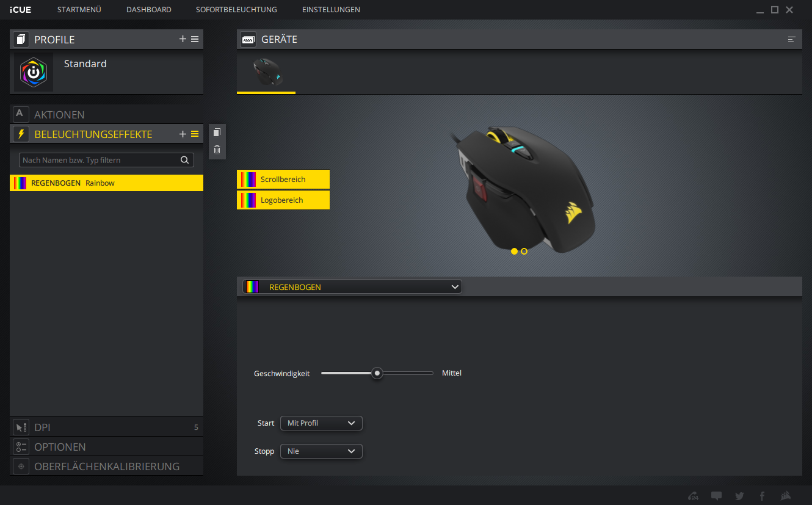Image resolution: width=812 pixels, height=505 pixels.
Task: Open the Profile hamburger menu
Action: [x=195, y=39]
